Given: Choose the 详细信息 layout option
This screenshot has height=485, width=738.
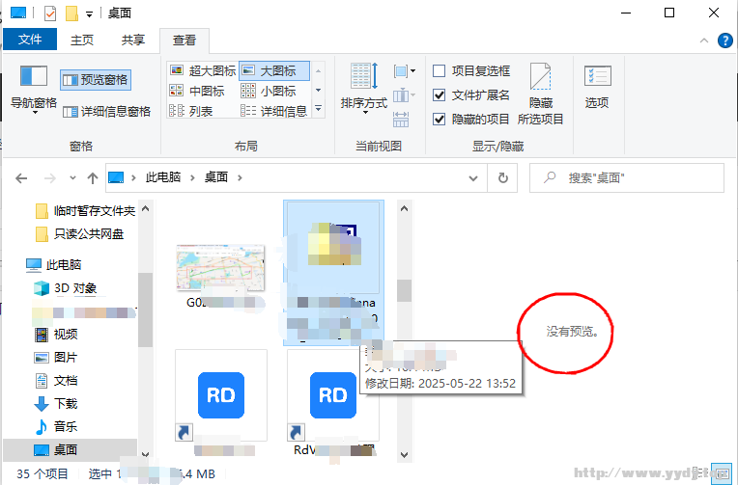Looking at the screenshot, I should (x=274, y=111).
